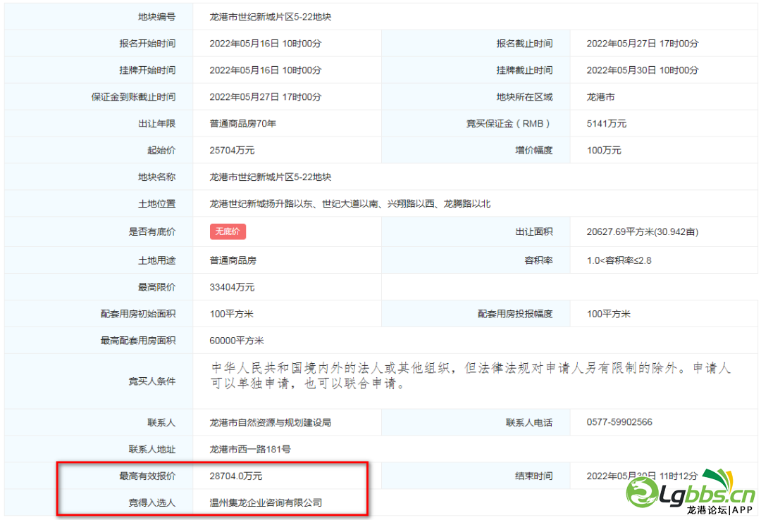
Task: Click the 最高配套用房面积 value 60000平方米
Action: pos(236,340)
